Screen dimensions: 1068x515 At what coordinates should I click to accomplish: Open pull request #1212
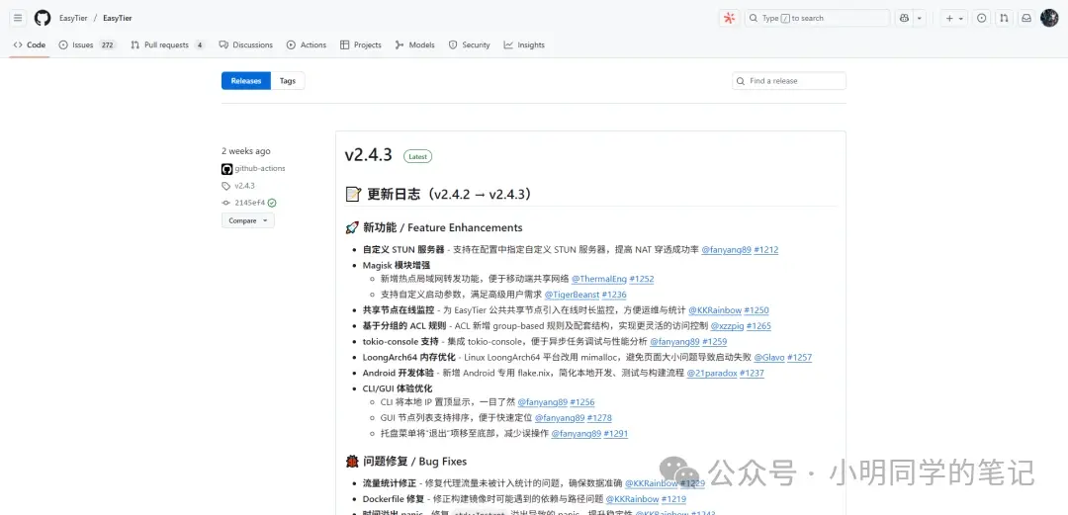coord(766,250)
